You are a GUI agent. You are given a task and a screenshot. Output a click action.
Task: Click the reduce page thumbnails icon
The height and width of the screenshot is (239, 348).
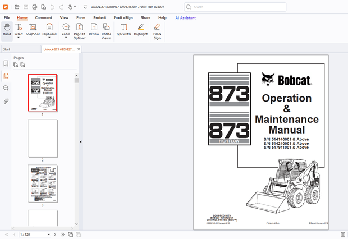(x=22, y=65)
